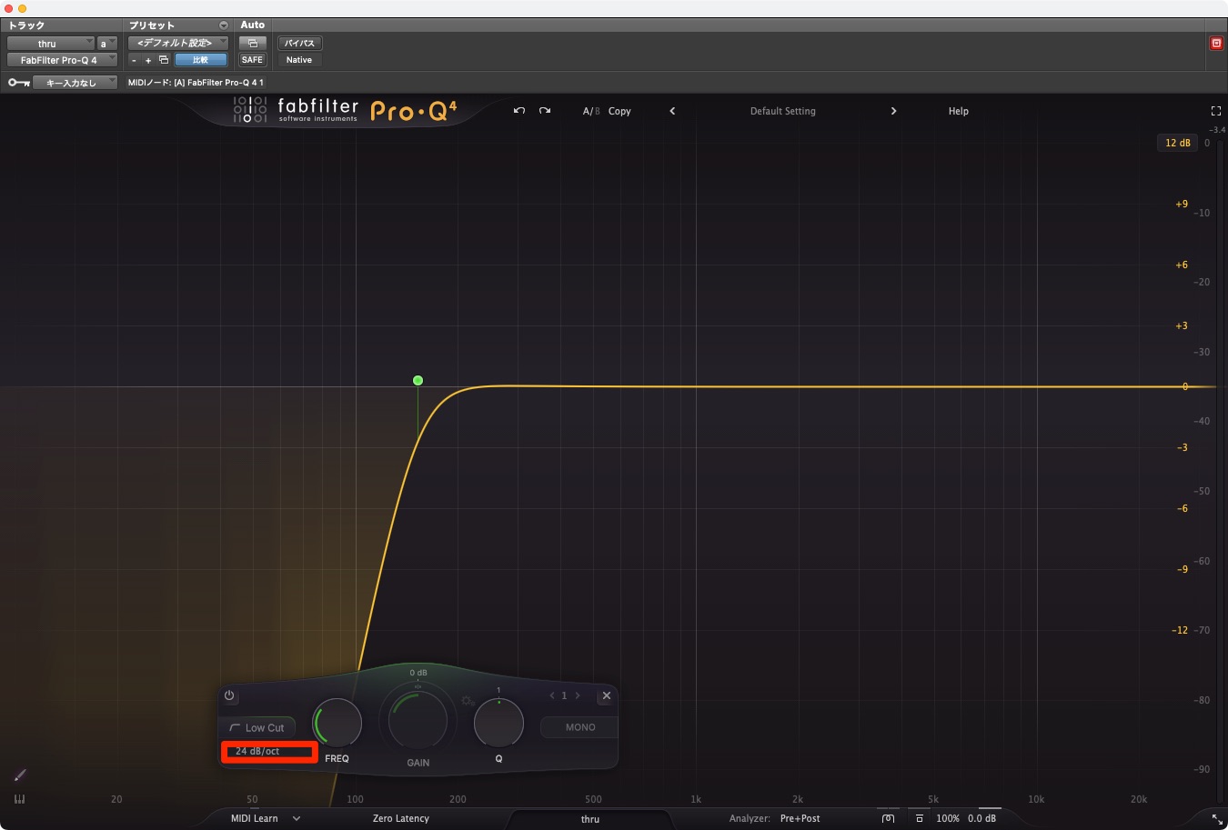Toggle the output options headphone-shaped icon
Image resolution: width=1228 pixels, height=830 pixels.
pyautogui.click(x=889, y=818)
